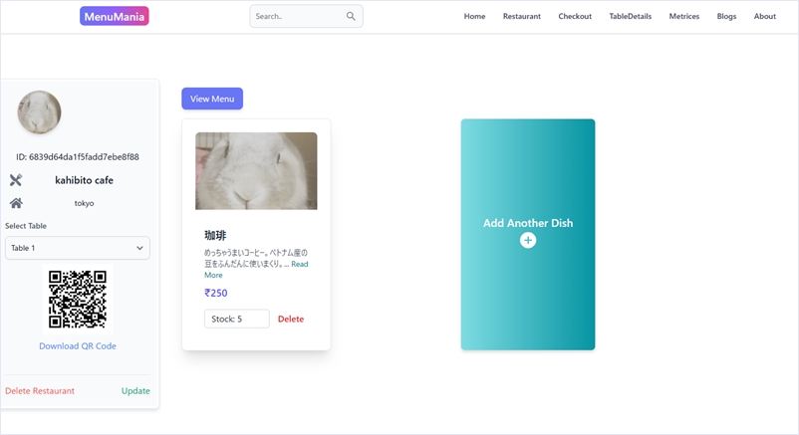Click the Download QR Code link
The image size is (799, 435).
78,346
